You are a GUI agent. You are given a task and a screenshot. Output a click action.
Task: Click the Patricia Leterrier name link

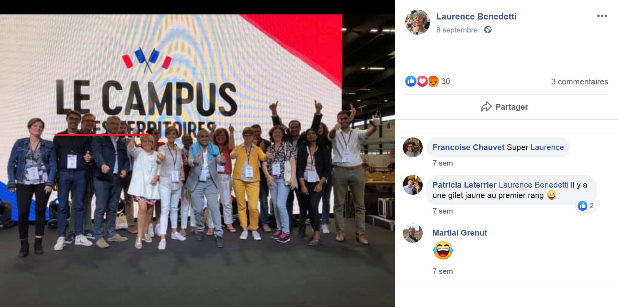[464, 185]
